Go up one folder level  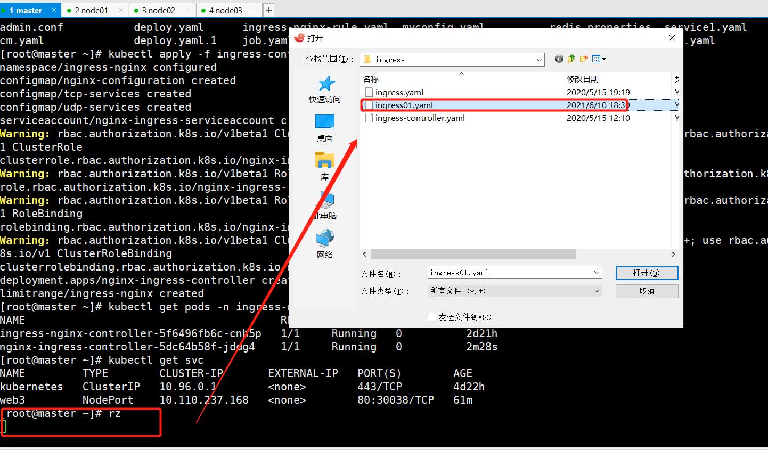571,59
